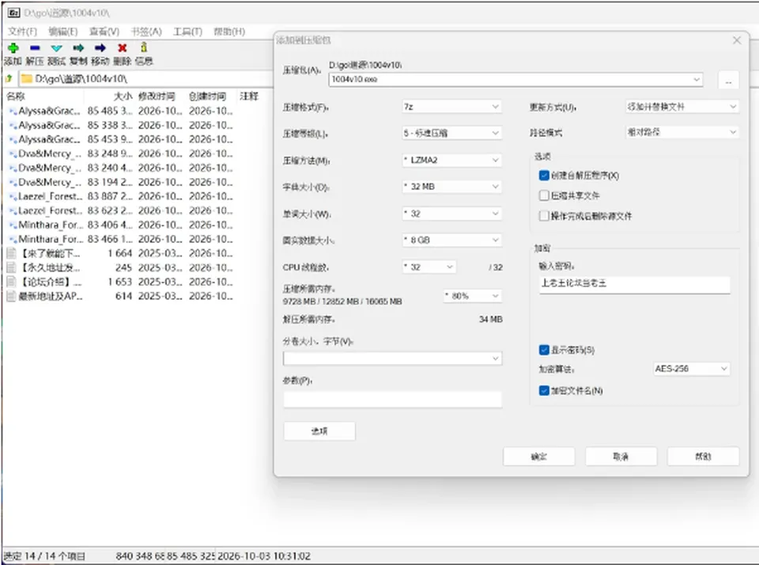Screen dimensions: 759x565
Task: Click the 帮助 (Help) button in the dialog
Action: point(704,457)
